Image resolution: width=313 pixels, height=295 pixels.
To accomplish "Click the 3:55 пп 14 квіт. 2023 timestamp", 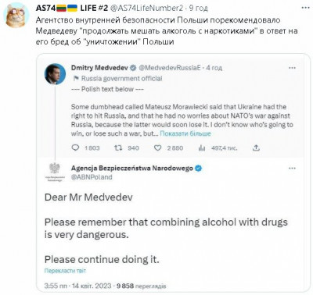I will (x=77, y=286).
